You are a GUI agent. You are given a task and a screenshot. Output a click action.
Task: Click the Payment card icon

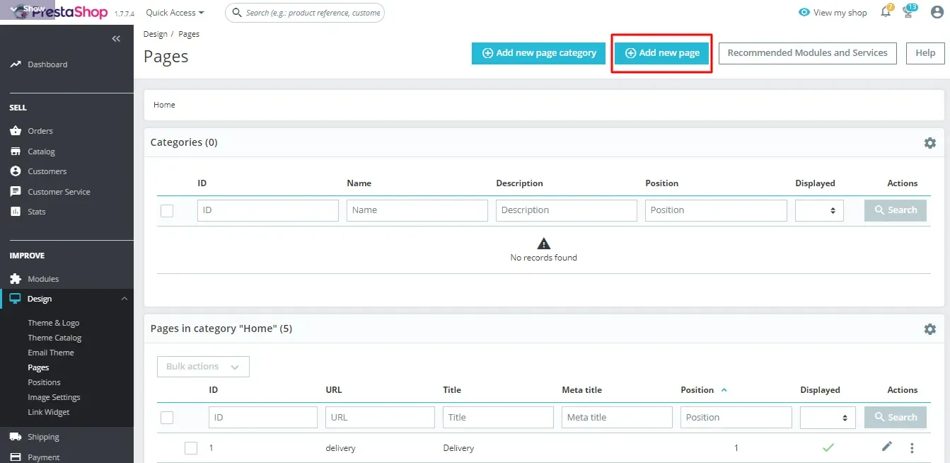pyautogui.click(x=16, y=457)
